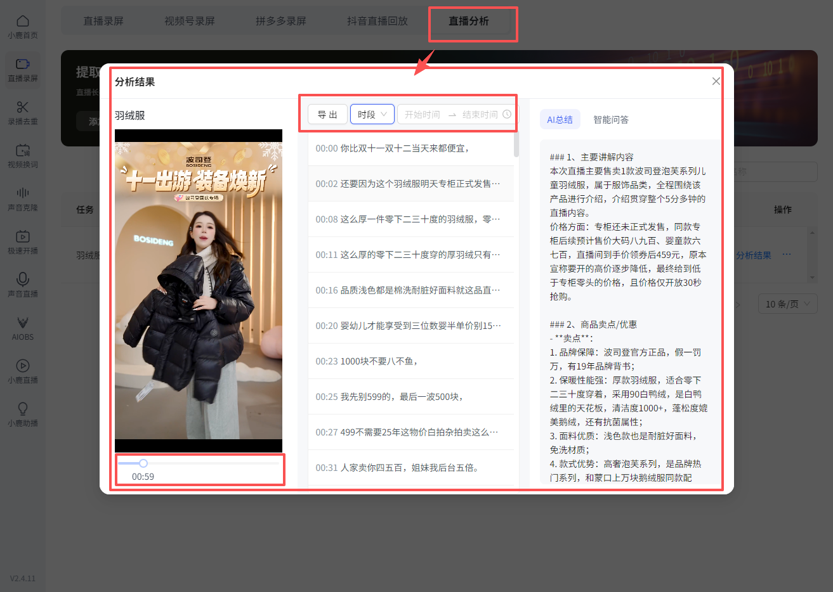833x592 pixels.
Task: Switch to 智能问答 tab
Action: coord(611,119)
